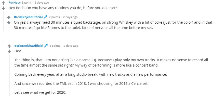Open FunHaus user profile
Viewport: 213px width, 97px height.
pyautogui.click(x=15, y=3)
